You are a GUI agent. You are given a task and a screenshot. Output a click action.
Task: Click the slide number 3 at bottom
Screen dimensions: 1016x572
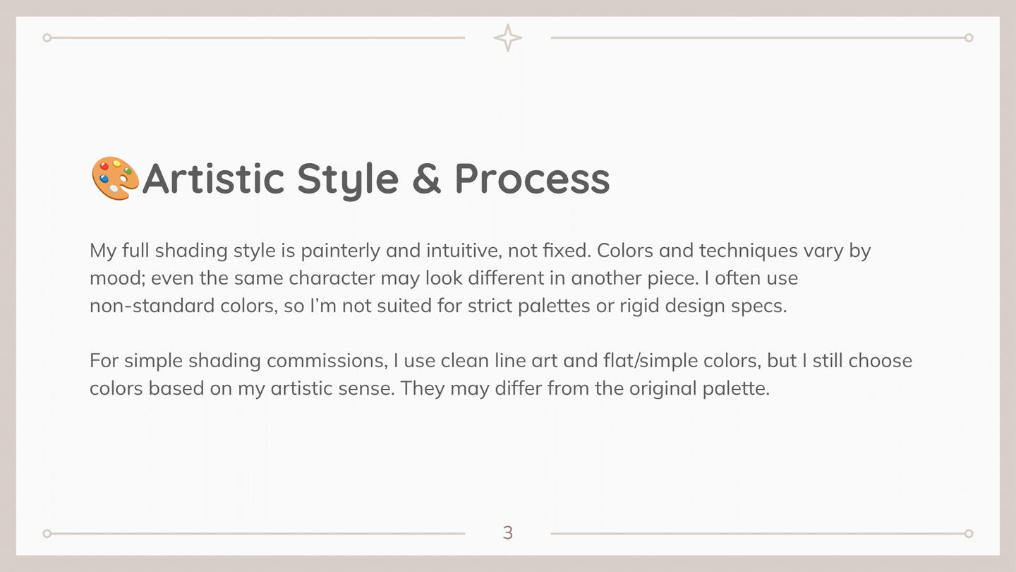pos(507,533)
